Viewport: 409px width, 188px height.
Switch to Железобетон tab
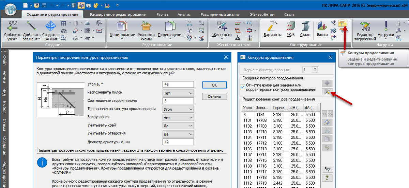click(262, 15)
